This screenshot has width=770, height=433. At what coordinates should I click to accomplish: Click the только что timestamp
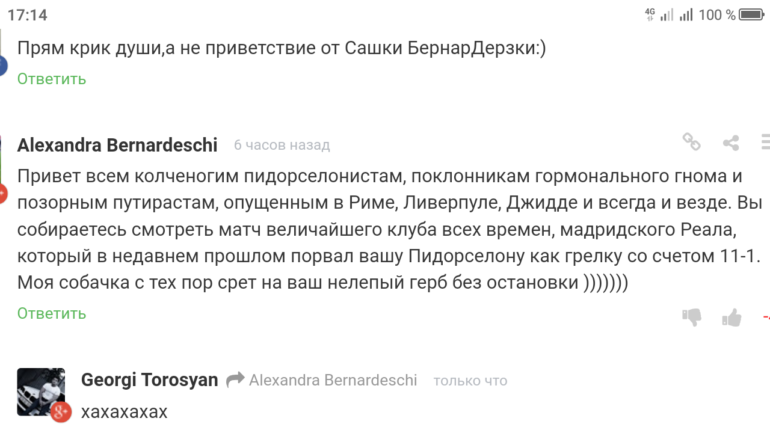[x=470, y=380]
